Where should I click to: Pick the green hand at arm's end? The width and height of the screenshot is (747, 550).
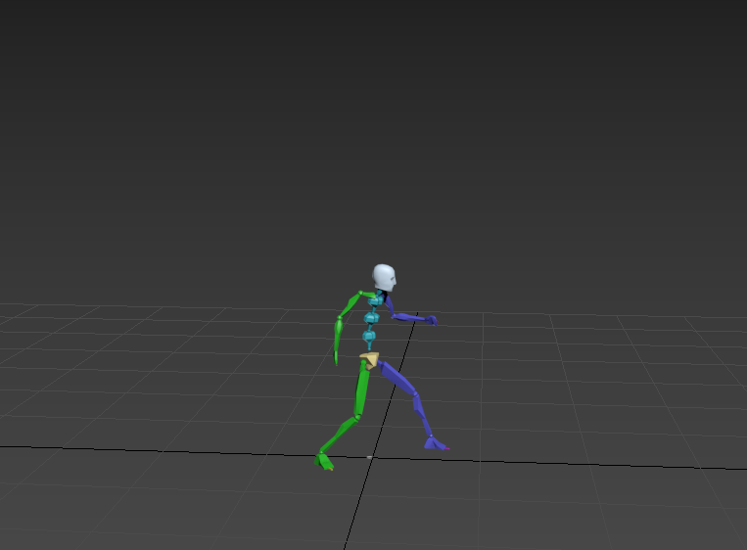point(337,358)
